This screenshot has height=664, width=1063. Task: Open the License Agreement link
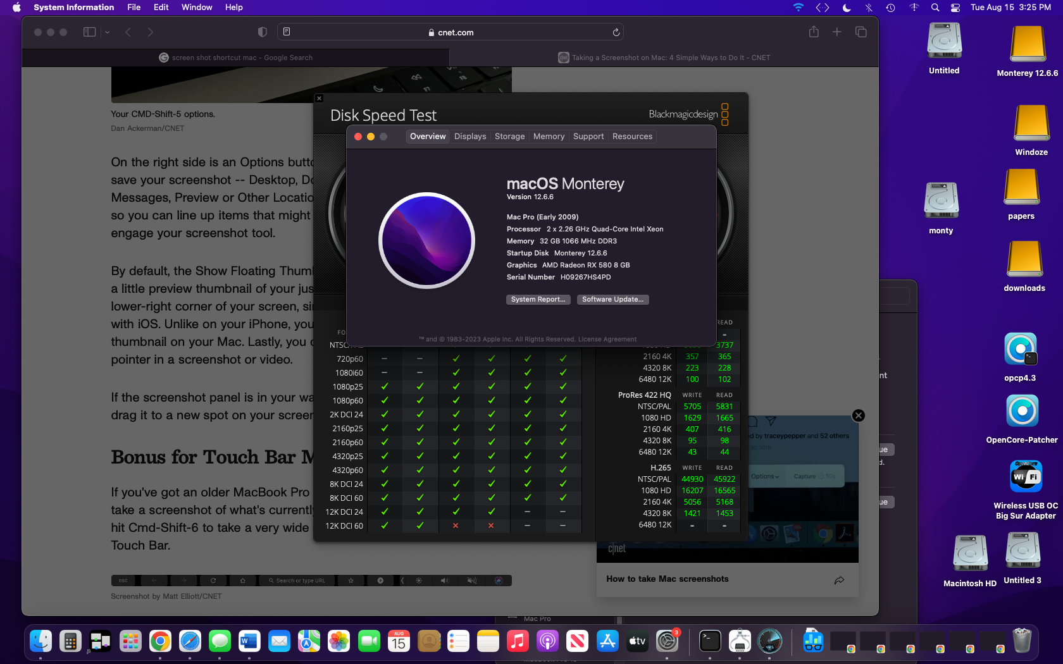click(607, 340)
